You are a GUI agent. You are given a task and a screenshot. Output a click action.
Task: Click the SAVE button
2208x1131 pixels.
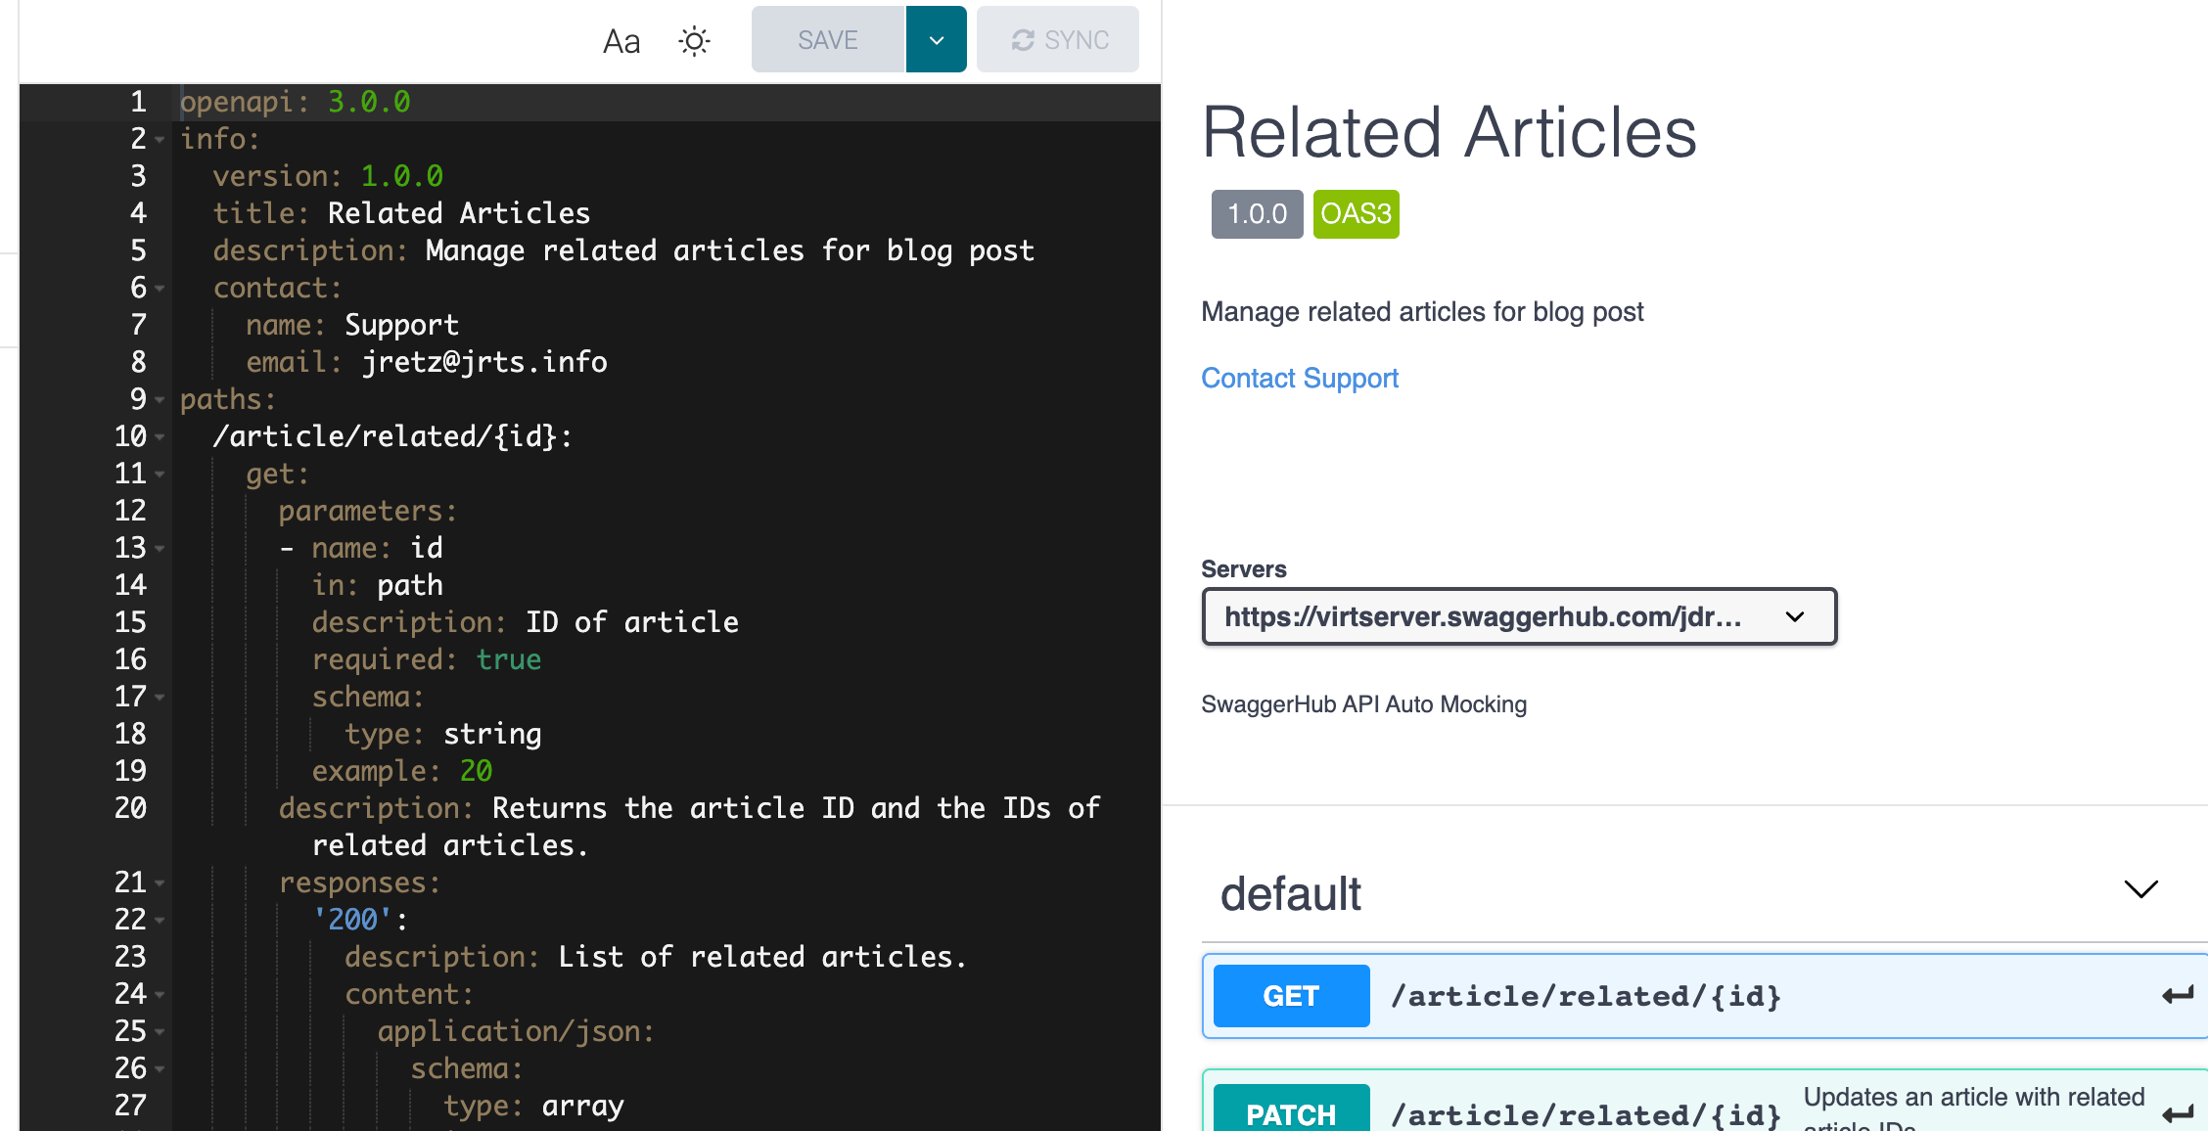point(828,40)
